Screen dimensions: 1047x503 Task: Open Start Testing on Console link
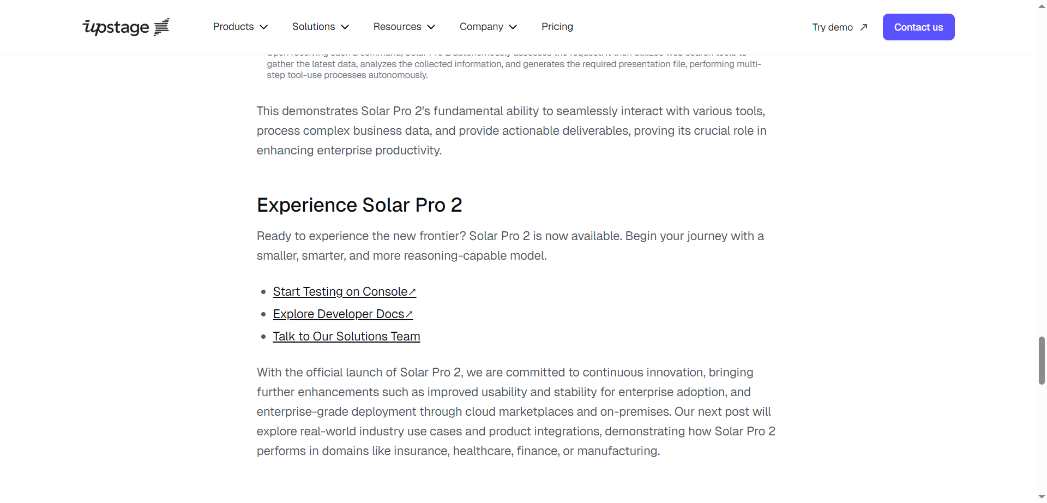coord(340,292)
